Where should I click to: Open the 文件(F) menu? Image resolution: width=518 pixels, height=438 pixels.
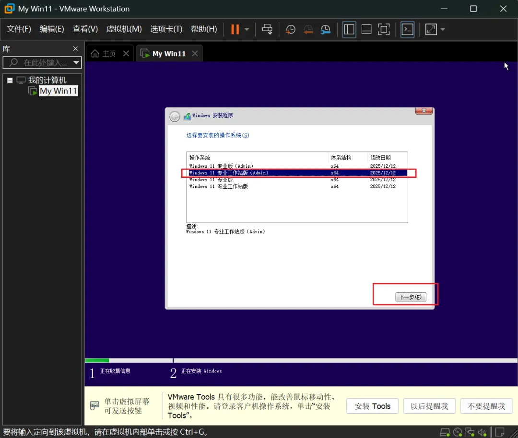click(19, 29)
